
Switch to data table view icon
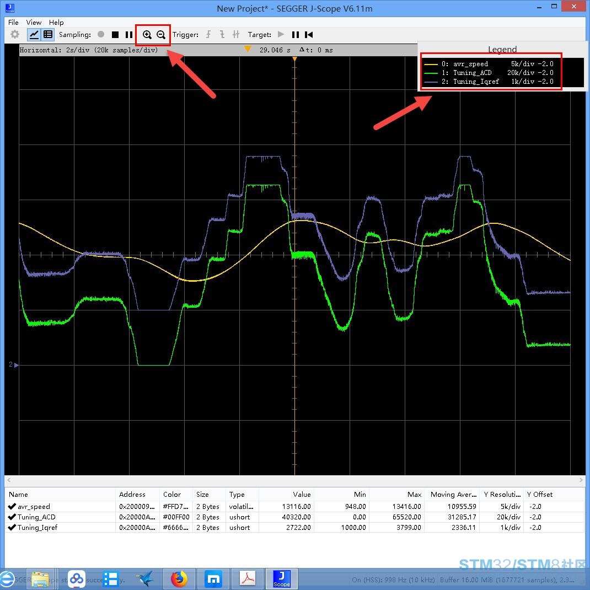48,35
